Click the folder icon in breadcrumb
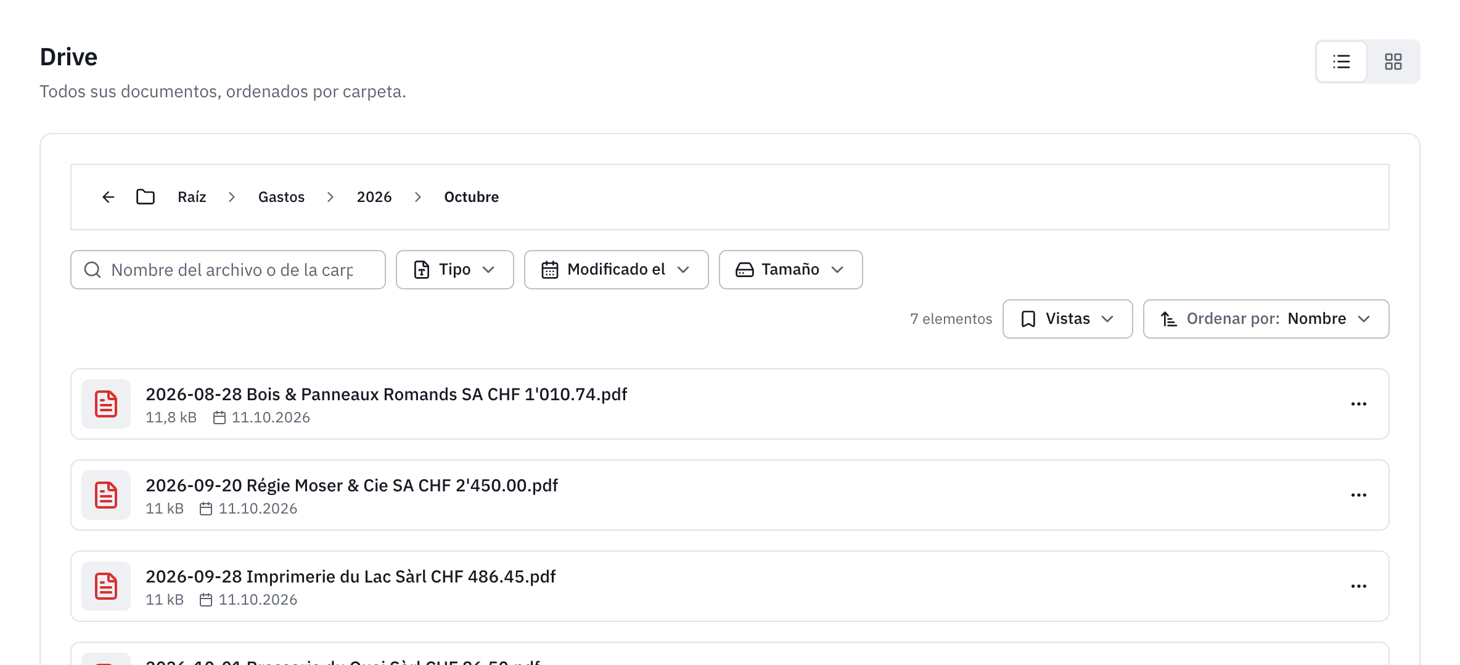Screen dimensions: 1460x665 click(x=146, y=197)
